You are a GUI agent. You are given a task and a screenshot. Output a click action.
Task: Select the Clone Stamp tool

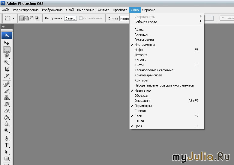[x=7, y=97]
